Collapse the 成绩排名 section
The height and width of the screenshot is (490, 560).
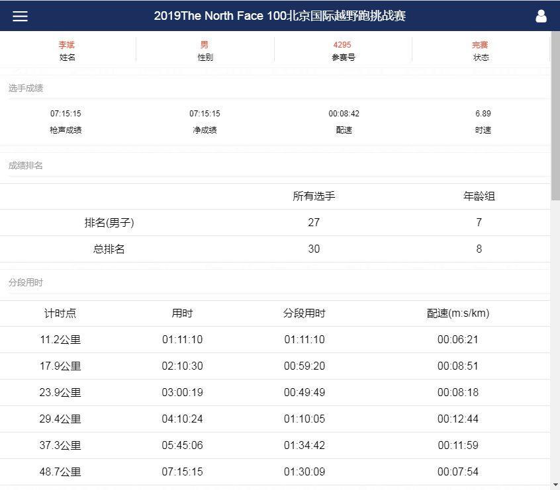tap(18, 165)
